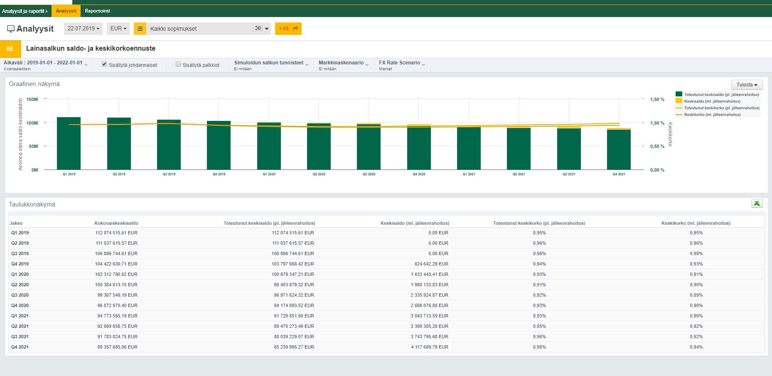Click the Analyysit monitor icon
The width and height of the screenshot is (772, 376).
[x=11, y=29]
